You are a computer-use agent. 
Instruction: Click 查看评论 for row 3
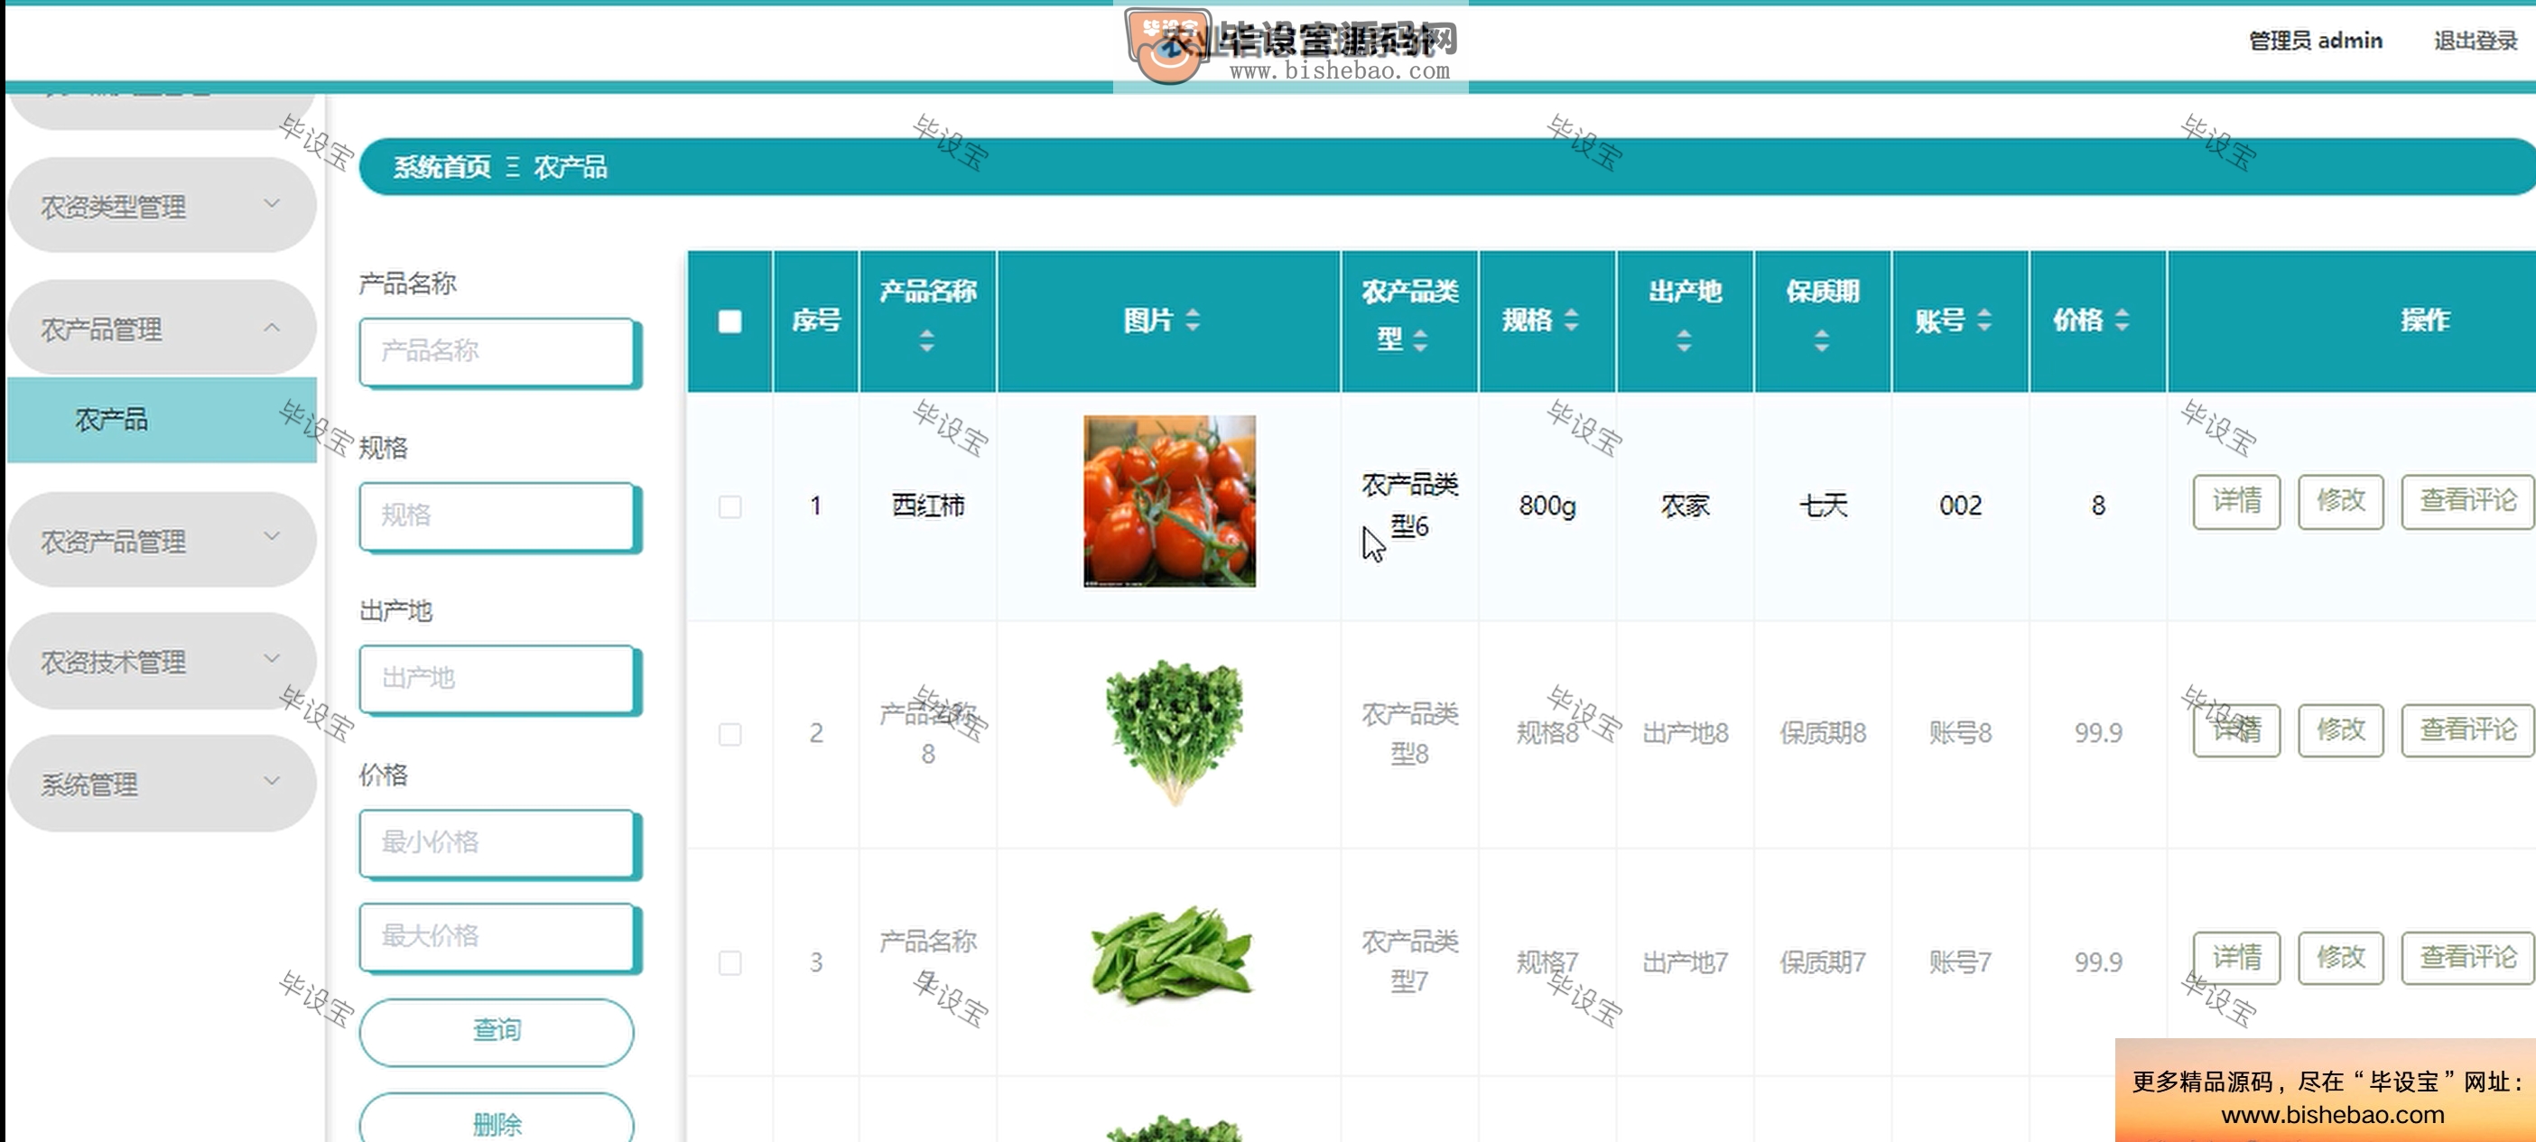tap(2467, 958)
